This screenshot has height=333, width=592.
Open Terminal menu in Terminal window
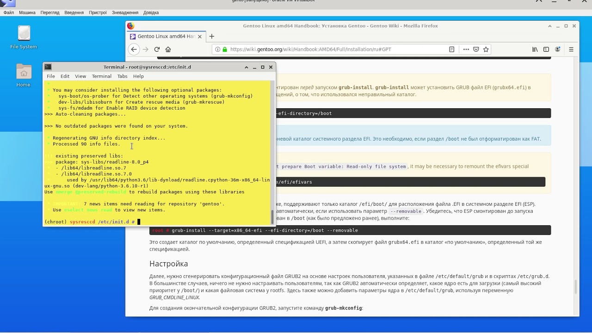click(101, 76)
